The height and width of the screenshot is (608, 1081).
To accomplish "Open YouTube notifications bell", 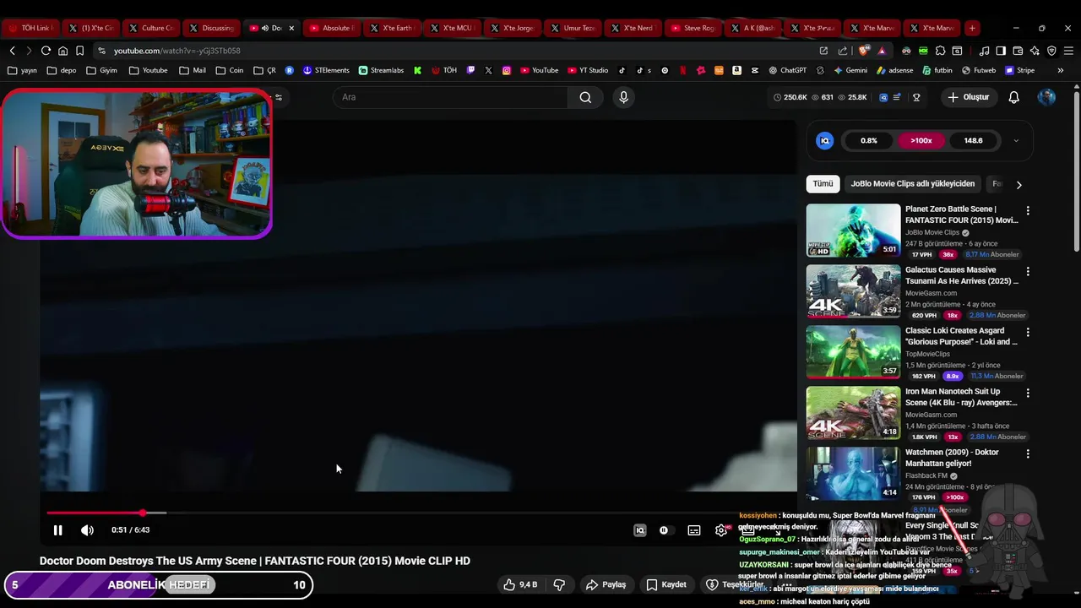I will [x=1014, y=97].
